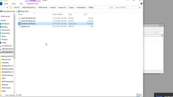This screenshot has height=97, width=173.
Task: Switch to details view layout icon
Action: tap(138, 95)
